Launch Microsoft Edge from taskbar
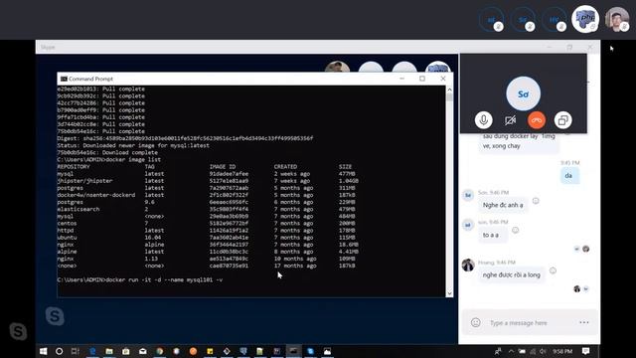Image resolution: width=636 pixels, height=358 pixels. pos(92,351)
